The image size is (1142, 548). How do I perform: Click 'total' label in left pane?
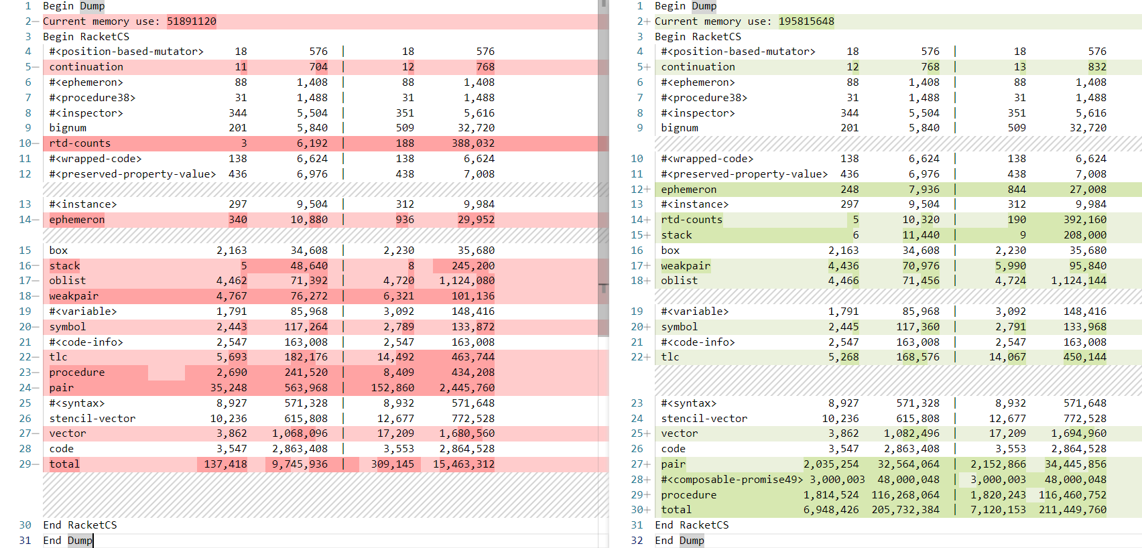coord(64,464)
